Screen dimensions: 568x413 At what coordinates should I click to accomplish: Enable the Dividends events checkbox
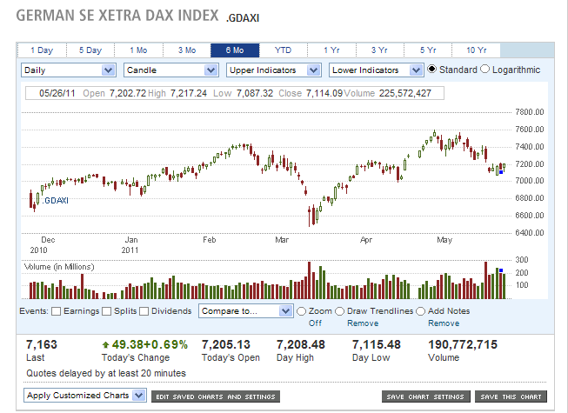click(x=144, y=311)
